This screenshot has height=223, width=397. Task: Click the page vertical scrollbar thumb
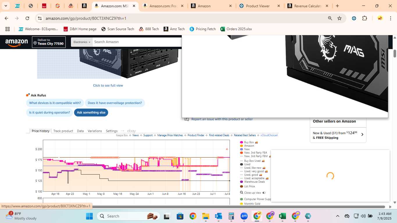coord(395,54)
